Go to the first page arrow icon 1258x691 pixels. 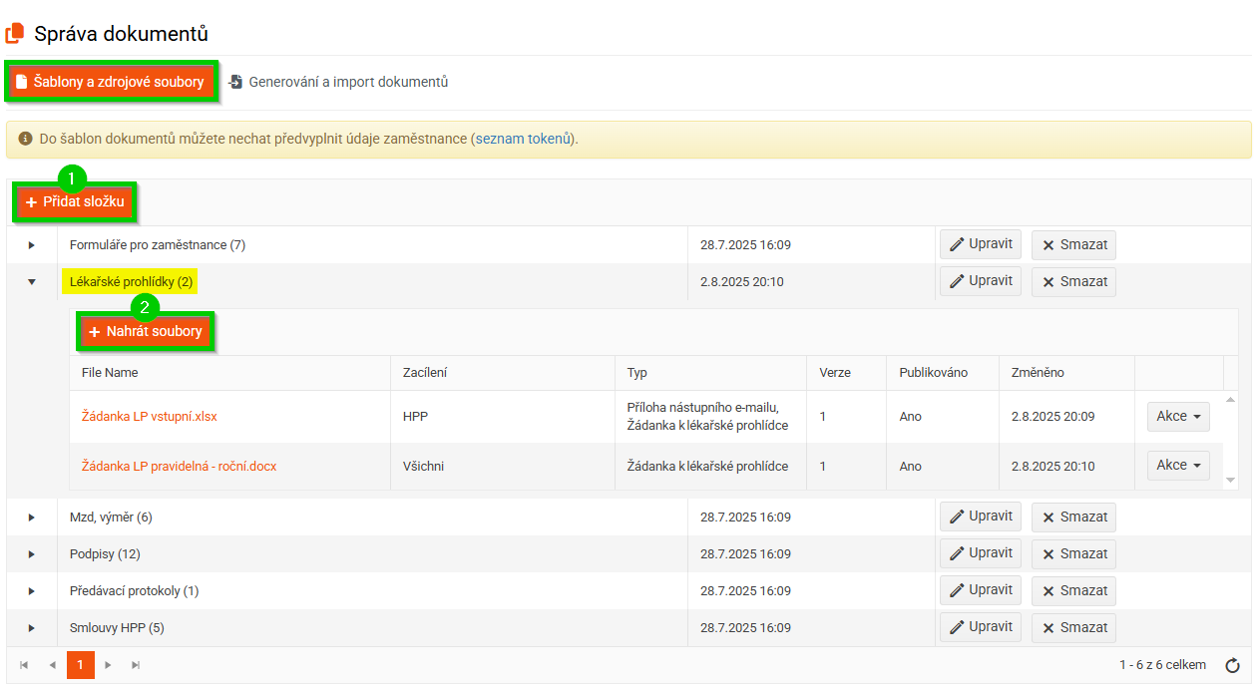tap(25, 665)
